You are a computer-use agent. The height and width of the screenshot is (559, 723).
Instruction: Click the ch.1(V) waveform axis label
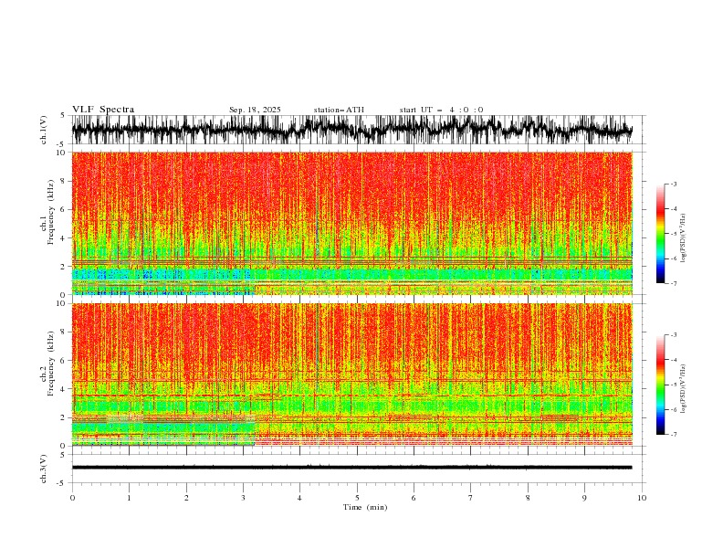pos(44,130)
